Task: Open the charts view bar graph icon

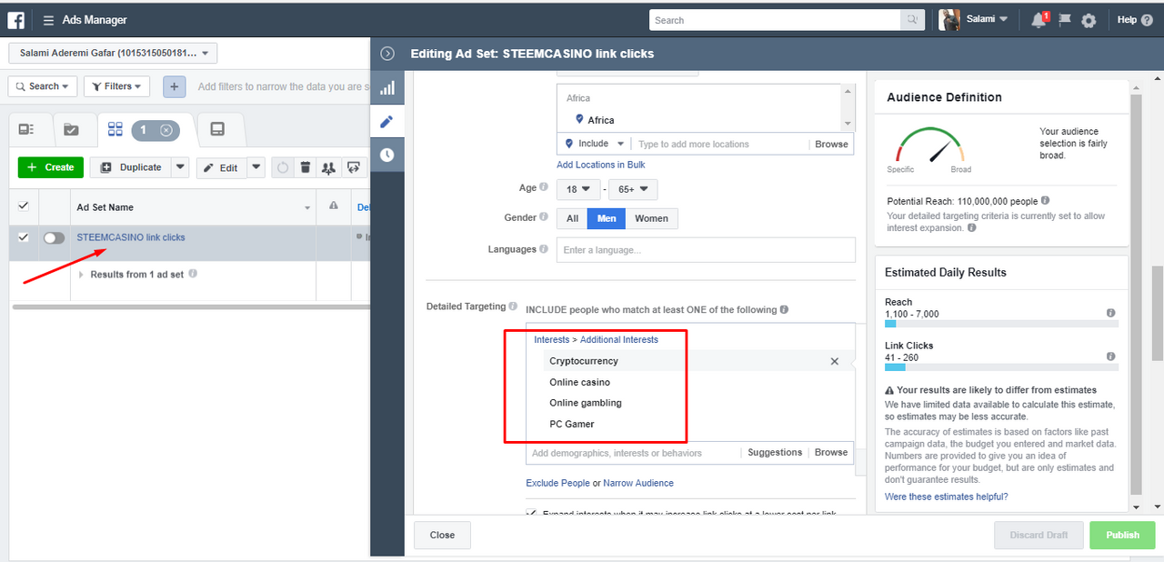Action: pyautogui.click(x=387, y=88)
